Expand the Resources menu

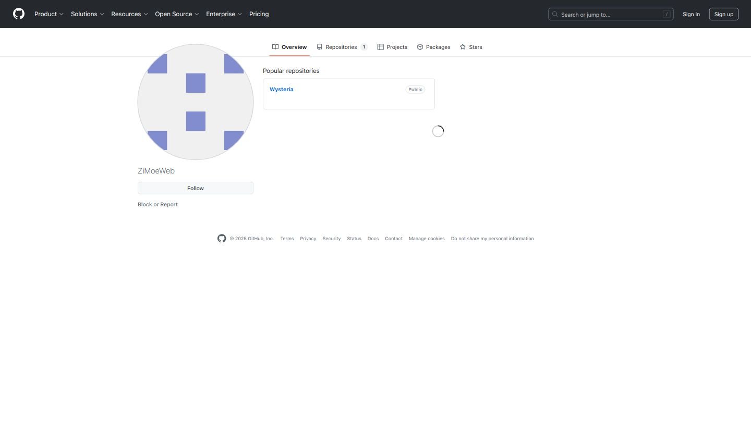(129, 14)
